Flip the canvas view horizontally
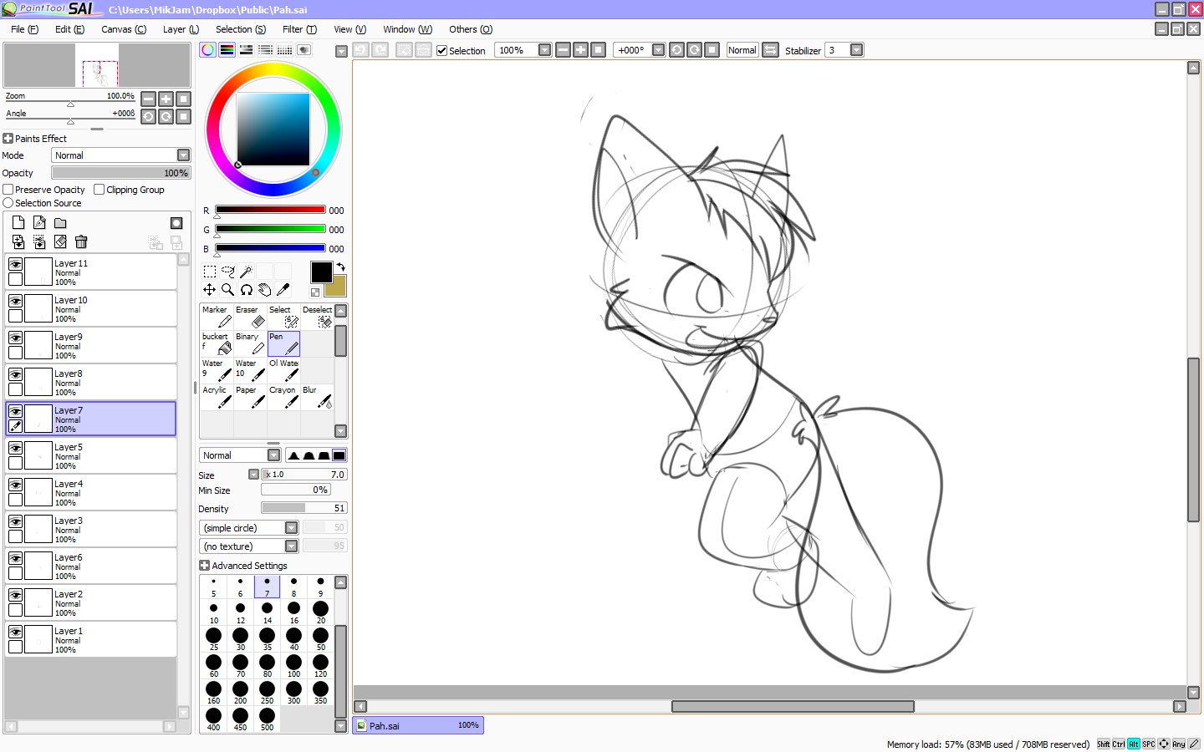1204x752 pixels. [771, 50]
